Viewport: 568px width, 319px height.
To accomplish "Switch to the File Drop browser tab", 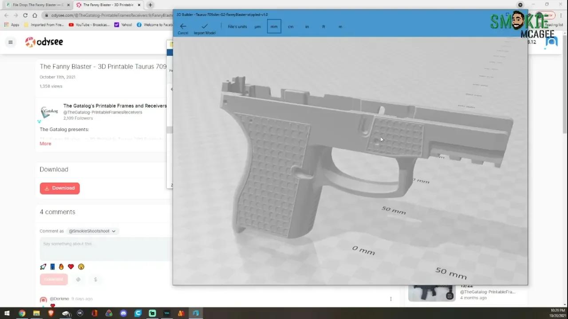I will (x=35, y=5).
